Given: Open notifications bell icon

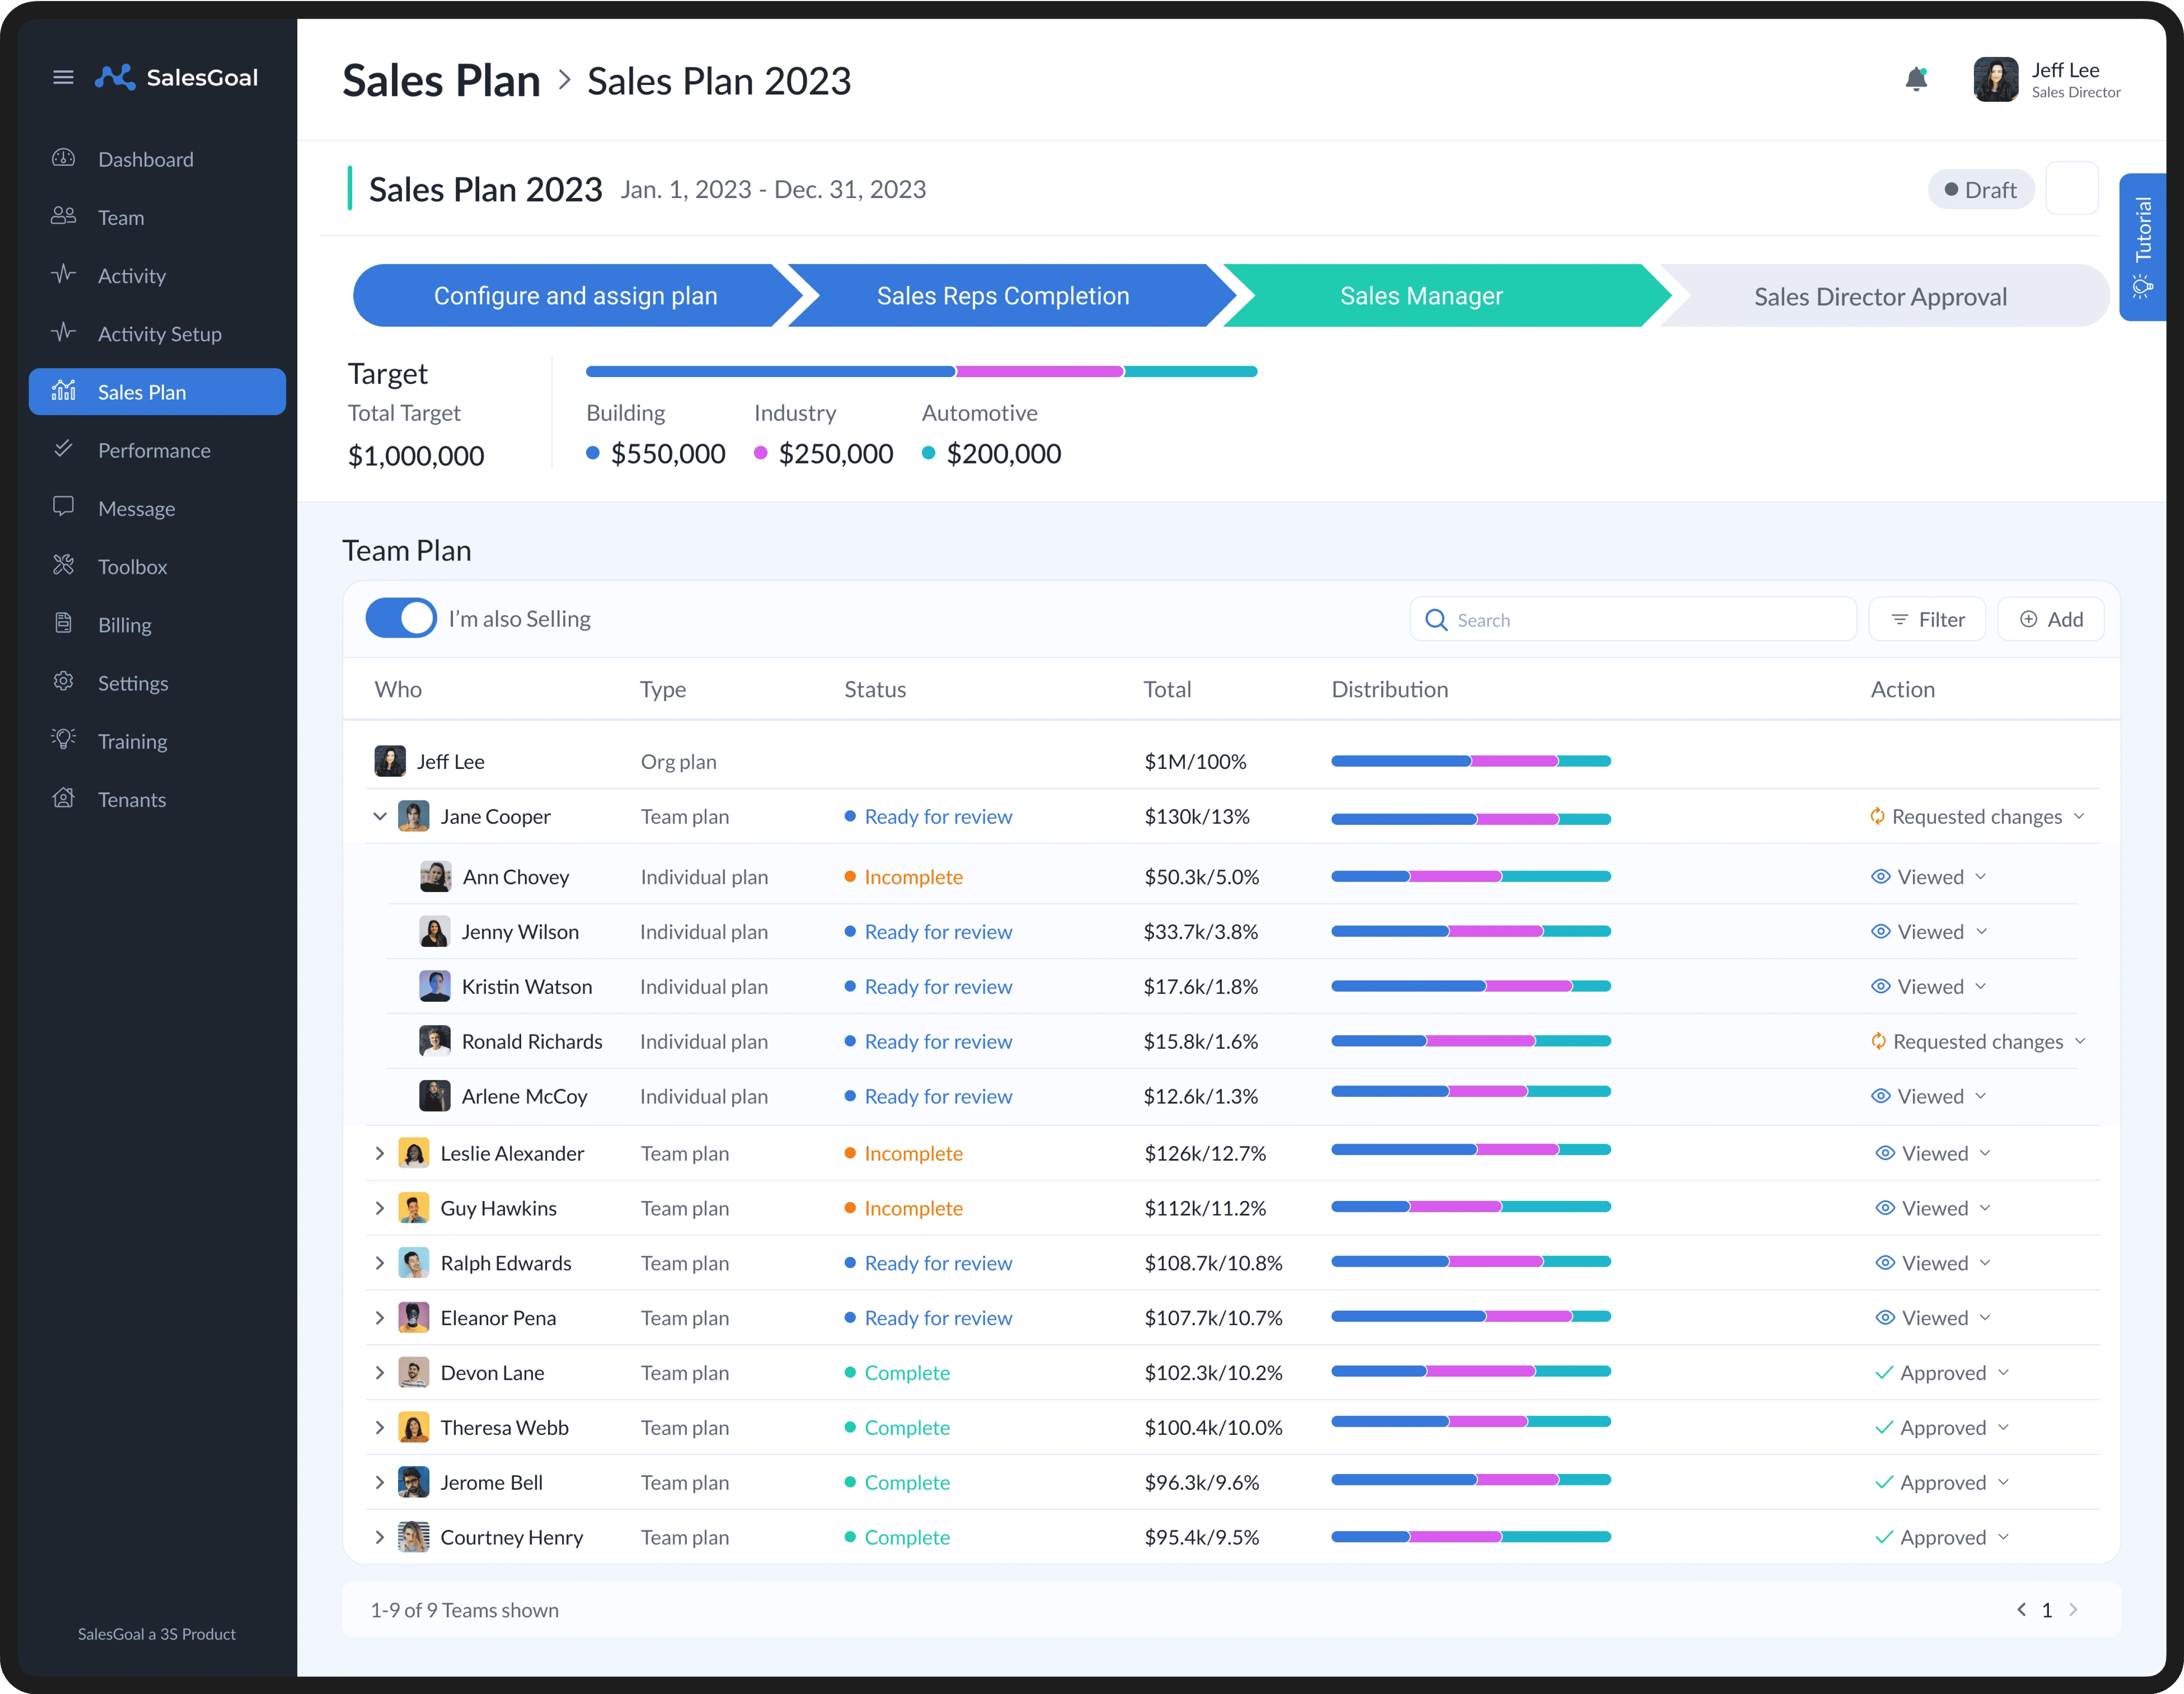Looking at the screenshot, I should (x=1915, y=79).
